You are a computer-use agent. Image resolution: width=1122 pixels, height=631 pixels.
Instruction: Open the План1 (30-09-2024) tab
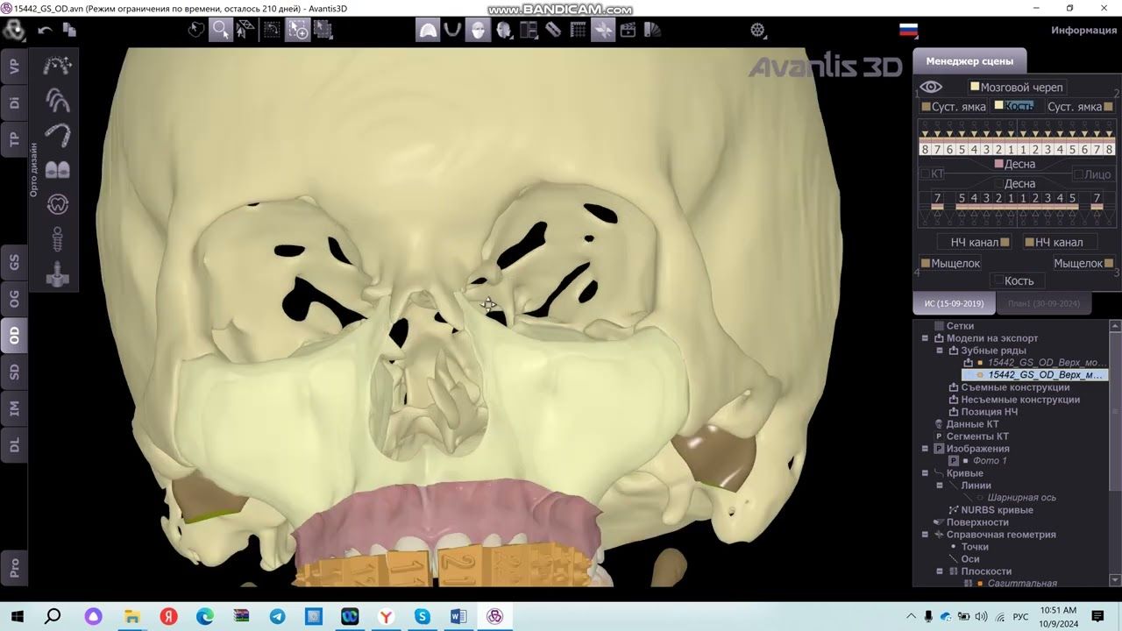(x=1044, y=303)
